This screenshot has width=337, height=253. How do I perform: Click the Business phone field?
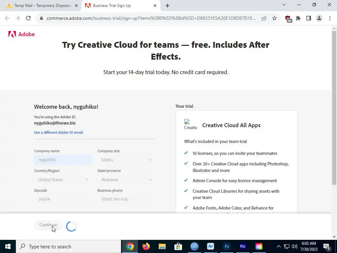point(127,199)
